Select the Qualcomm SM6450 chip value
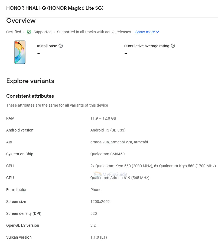 click(108, 154)
